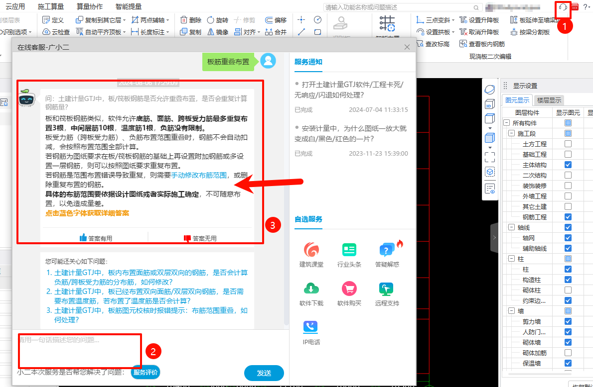This screenshot has height=387, width=593.
Task: Toggle 基础工程 display checkbox
Action: 568,154
